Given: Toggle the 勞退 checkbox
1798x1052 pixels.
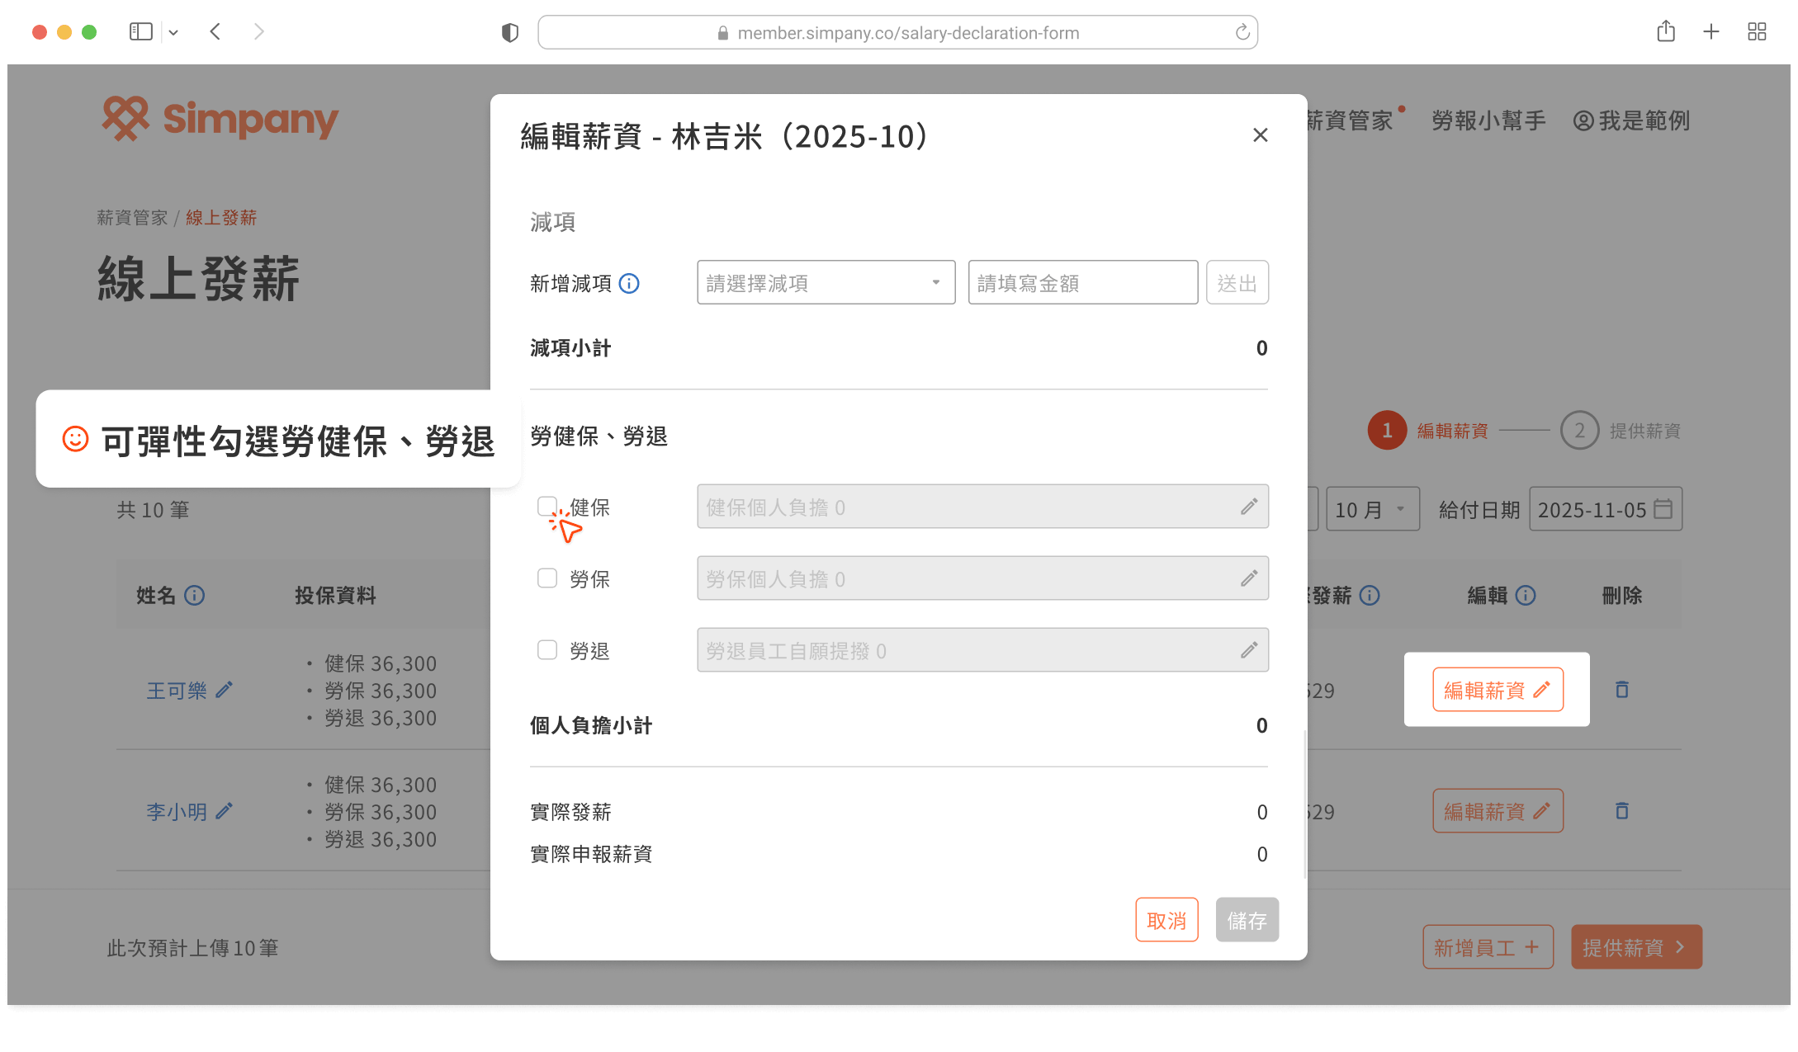Looking at the screenshot, I should tap(547, 649).
